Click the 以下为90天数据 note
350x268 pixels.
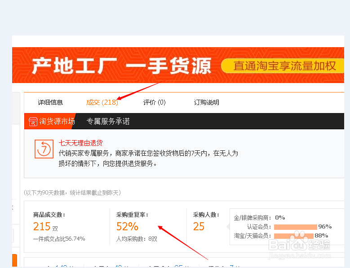tap(72, 193)
